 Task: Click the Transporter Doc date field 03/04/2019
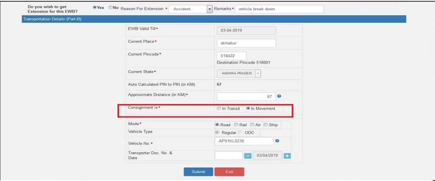click(267, 155)
